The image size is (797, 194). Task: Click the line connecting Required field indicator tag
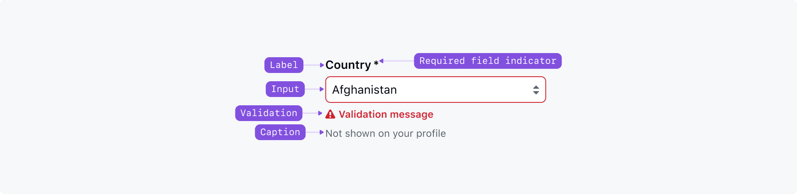click(x=398, y=61)
